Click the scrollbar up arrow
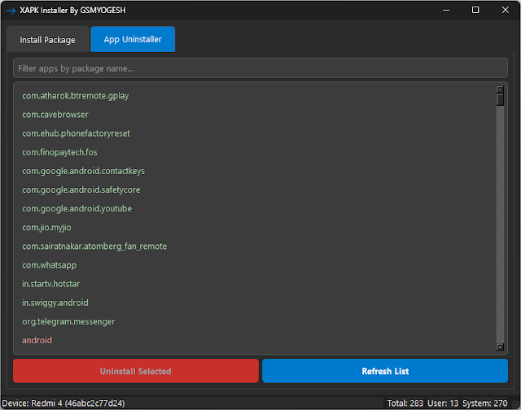 click(500, 89)
